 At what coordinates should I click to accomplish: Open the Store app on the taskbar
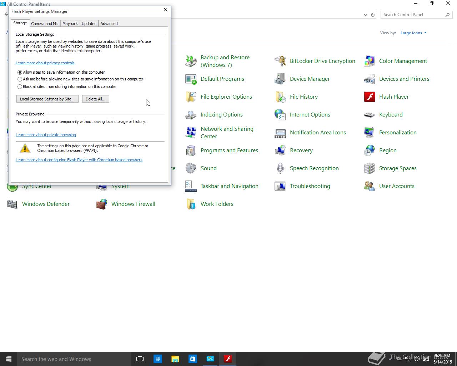point(192,359)
